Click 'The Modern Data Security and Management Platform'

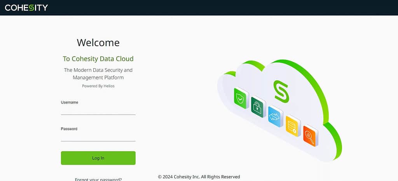pyautogui.click(x=98, y=74)
